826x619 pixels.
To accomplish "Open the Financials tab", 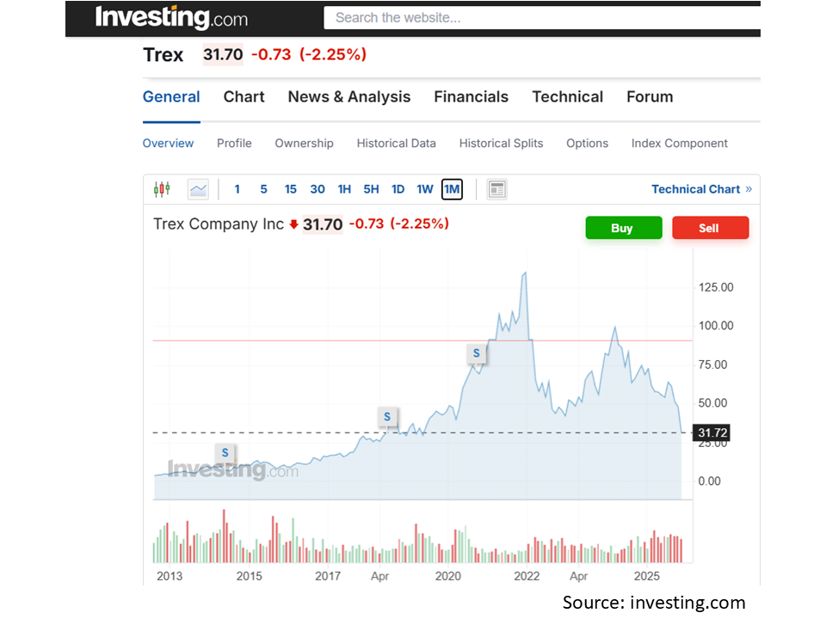I will click(x=471, y=97).
